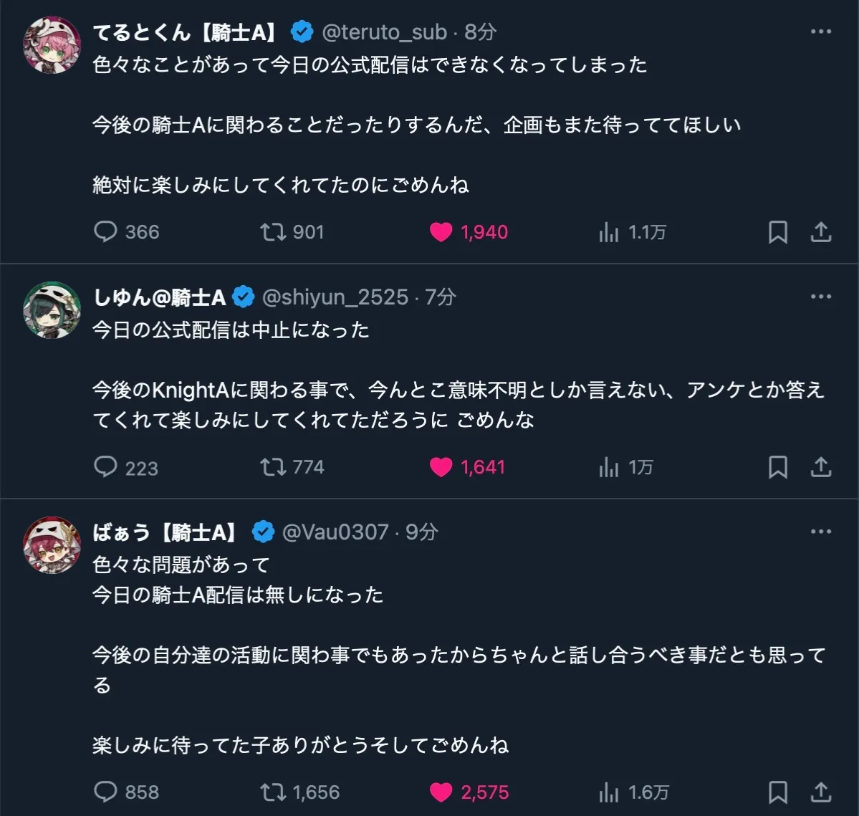Unlike the tweet with 1,940 likes

pos(441,232)
